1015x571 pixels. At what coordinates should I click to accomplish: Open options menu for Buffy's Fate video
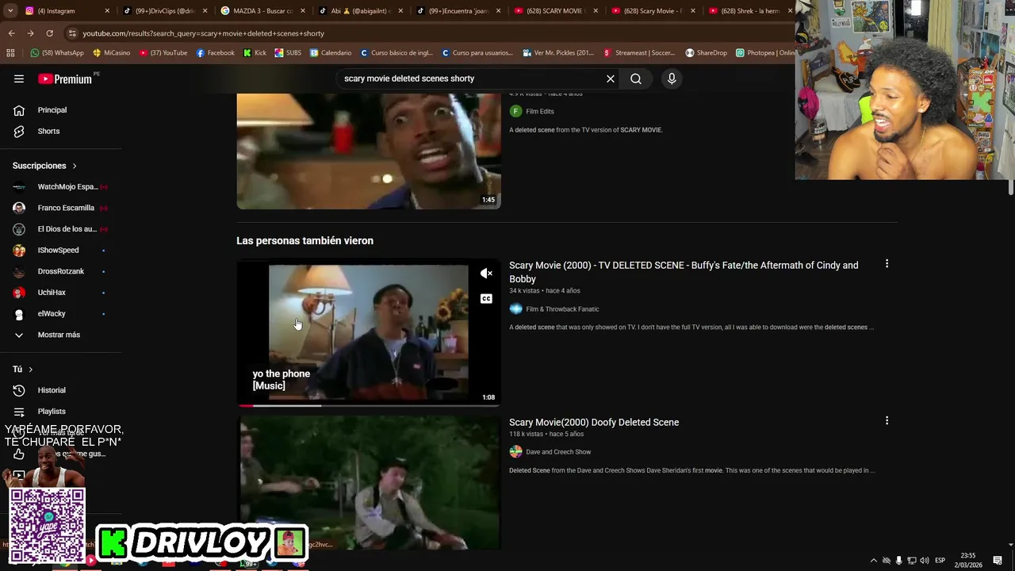click(x=887, y=264)
